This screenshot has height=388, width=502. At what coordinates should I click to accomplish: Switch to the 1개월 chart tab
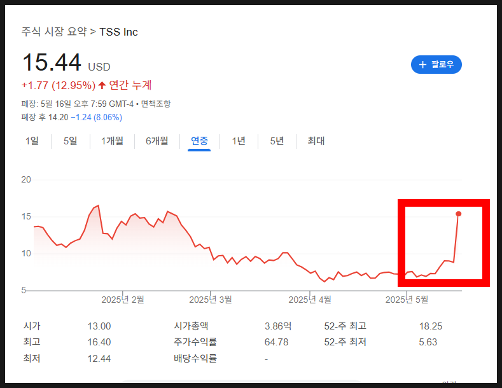pyautogui.click(x=112, y=141)
